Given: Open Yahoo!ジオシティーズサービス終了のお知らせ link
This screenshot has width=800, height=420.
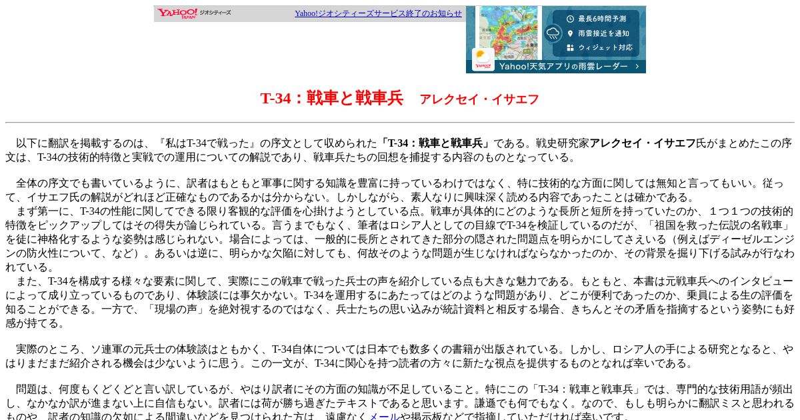Looking at the screenshot, I should (378, 13).
